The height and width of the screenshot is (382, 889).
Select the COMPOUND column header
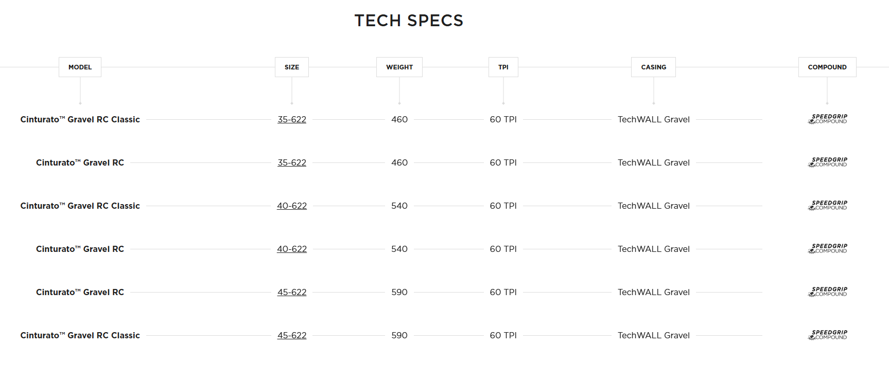827,67
